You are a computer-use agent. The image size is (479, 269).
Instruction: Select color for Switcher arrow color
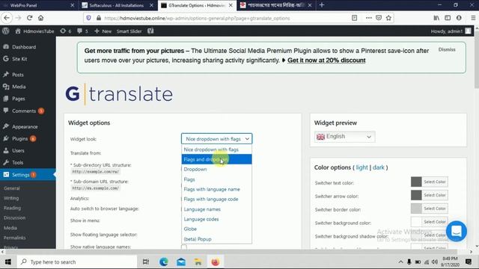[429, 195]
